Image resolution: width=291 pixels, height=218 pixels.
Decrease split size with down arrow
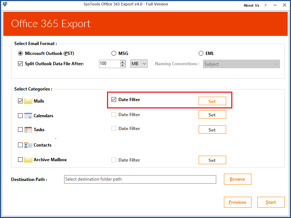[123, 65]
